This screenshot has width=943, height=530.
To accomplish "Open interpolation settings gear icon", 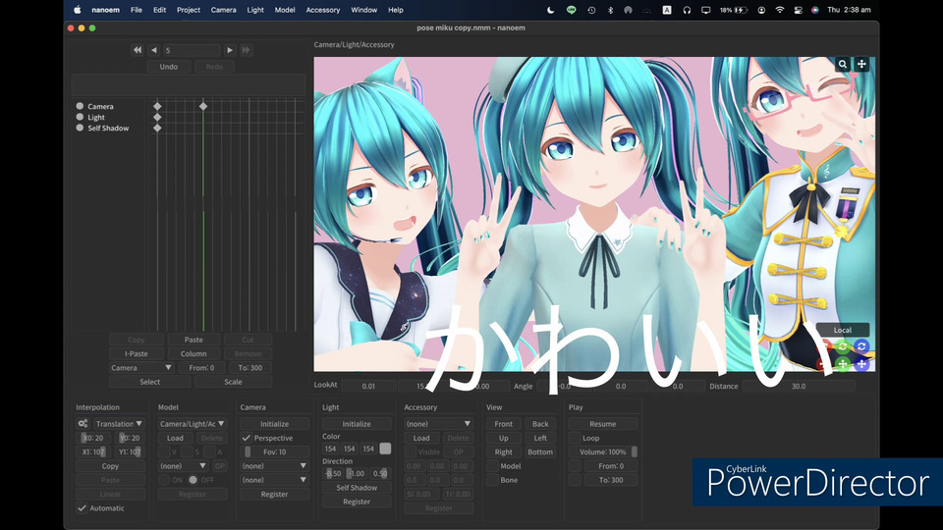I will [83, 424].
